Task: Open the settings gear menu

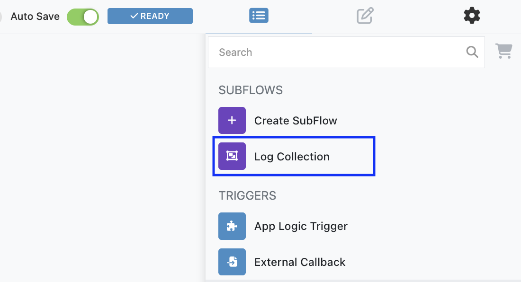Action: tap(472, 15)
